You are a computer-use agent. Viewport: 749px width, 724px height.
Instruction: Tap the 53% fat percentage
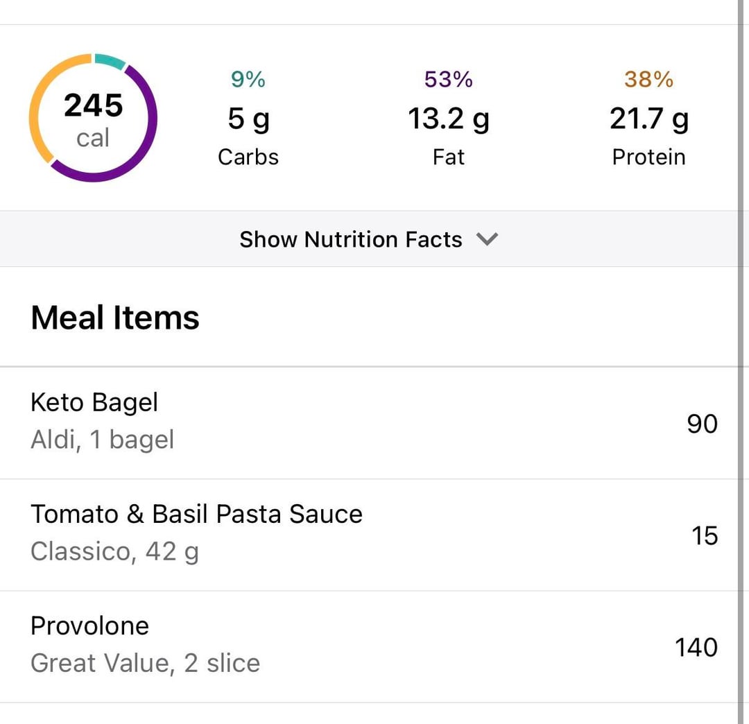[x=448, y=80]
